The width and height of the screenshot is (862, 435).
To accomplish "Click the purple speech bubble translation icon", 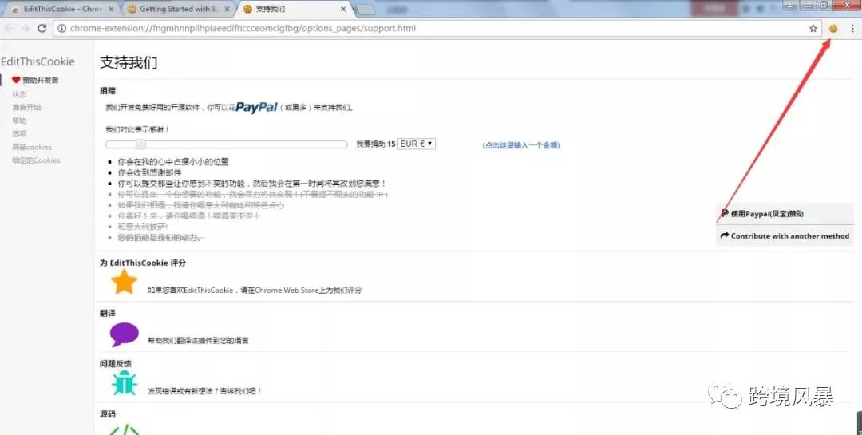I will coord(124,334).
